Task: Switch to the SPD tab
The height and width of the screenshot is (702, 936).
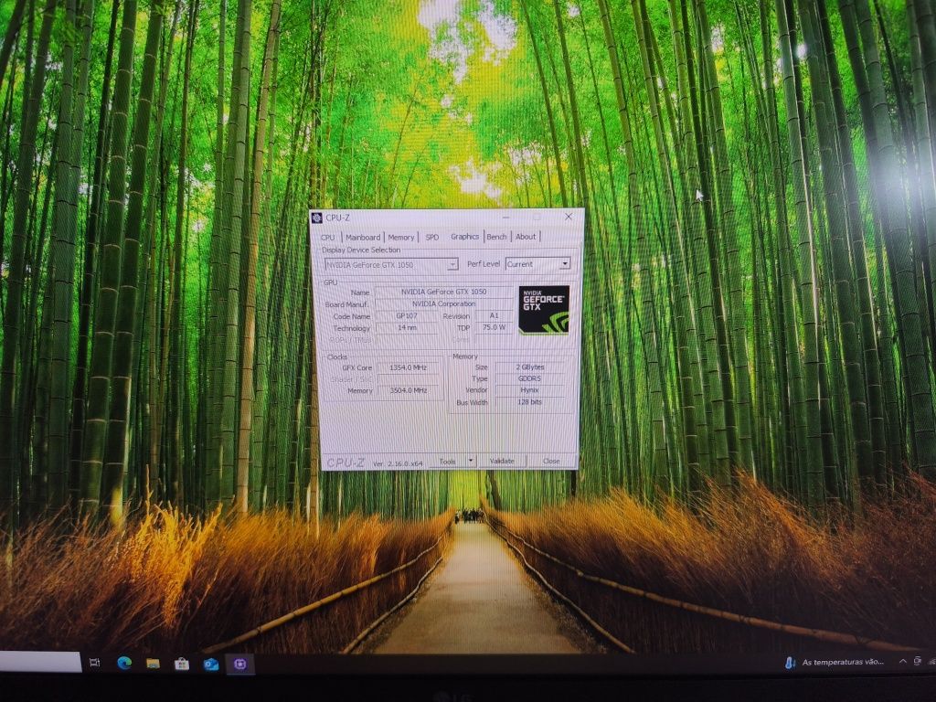Action: coord(432,237)
